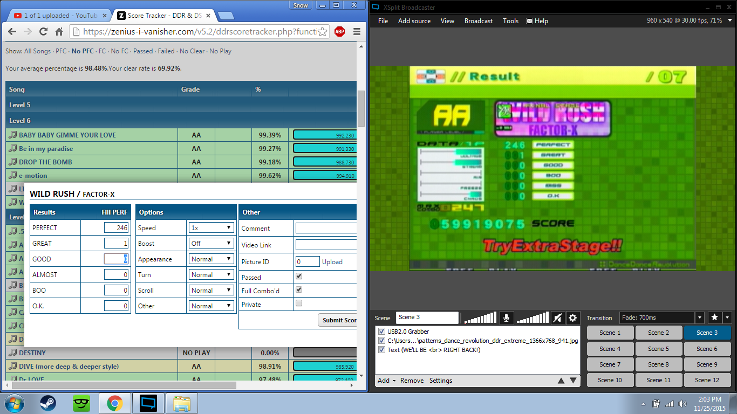737x414 pixels.
Task: Open the XSplit Help menu
Action: 537,21
